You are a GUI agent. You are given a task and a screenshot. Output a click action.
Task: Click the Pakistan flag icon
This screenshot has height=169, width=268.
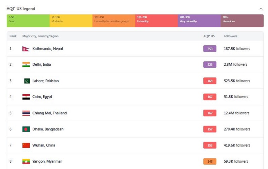(x=27, y=81)
